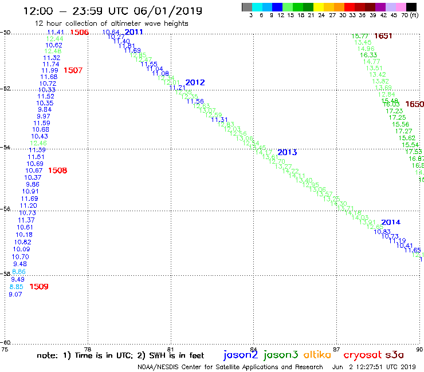424x372 pixels.
Task: Select the green value 17.23
Action: (x=394, y=111)
